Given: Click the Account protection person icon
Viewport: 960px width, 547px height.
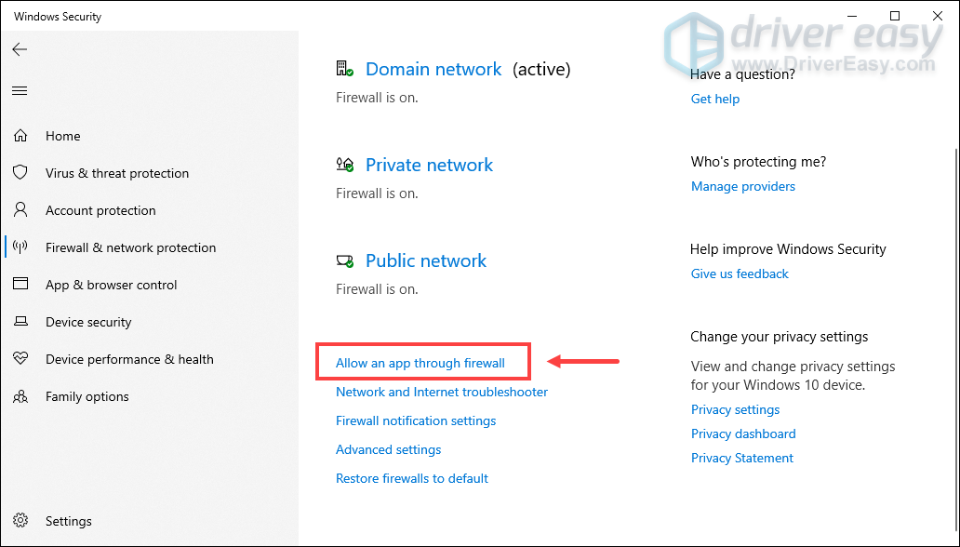Looking at the screenshot, I should 20,210.
